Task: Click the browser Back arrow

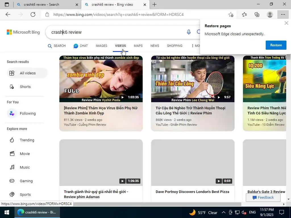Action: 8,14
